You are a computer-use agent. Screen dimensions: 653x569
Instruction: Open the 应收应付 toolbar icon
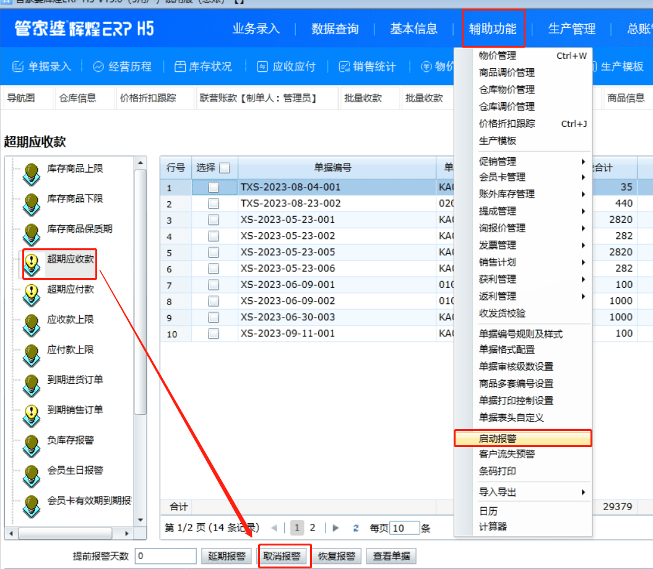click(x=262, y=67)
